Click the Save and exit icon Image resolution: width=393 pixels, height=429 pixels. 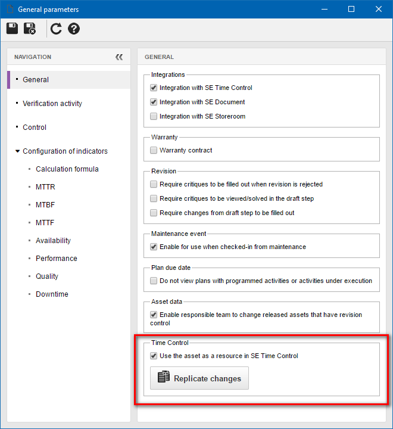click(x=30, y=29)
